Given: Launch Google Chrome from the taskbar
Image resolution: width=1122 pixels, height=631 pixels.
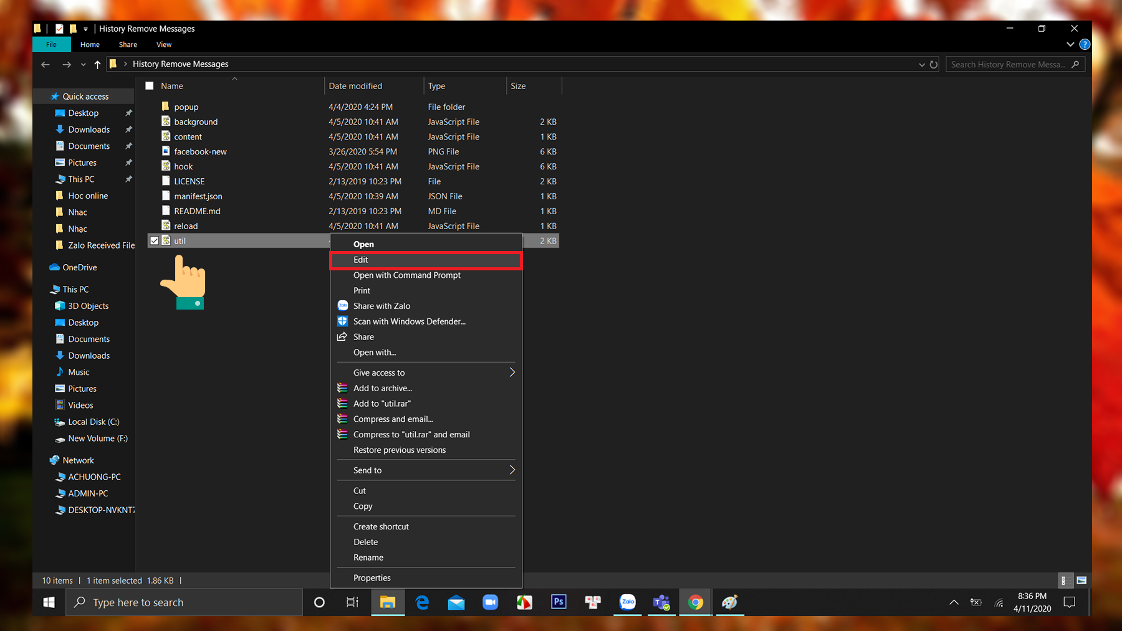Looking at the screenshot, I should tap(695, 602).
